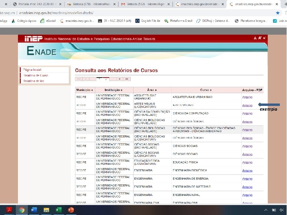Click the EDUCAÇÃO FÍSICA course cell
This screenshot has width=287, height=215.
[x=206, y=162]
